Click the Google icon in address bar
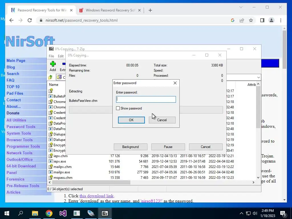Image resolution: width=292 pixels, height=219 pixels. [233, 20]
